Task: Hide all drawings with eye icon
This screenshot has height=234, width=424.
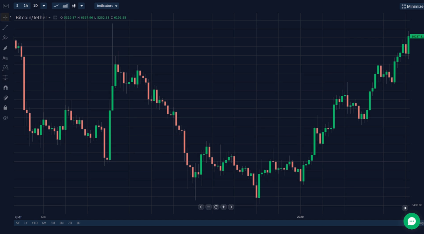Action: 5,118
